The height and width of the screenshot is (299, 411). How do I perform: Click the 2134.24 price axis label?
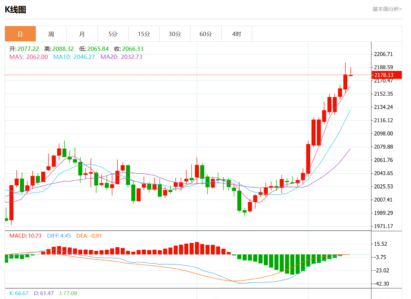(383, 107)
